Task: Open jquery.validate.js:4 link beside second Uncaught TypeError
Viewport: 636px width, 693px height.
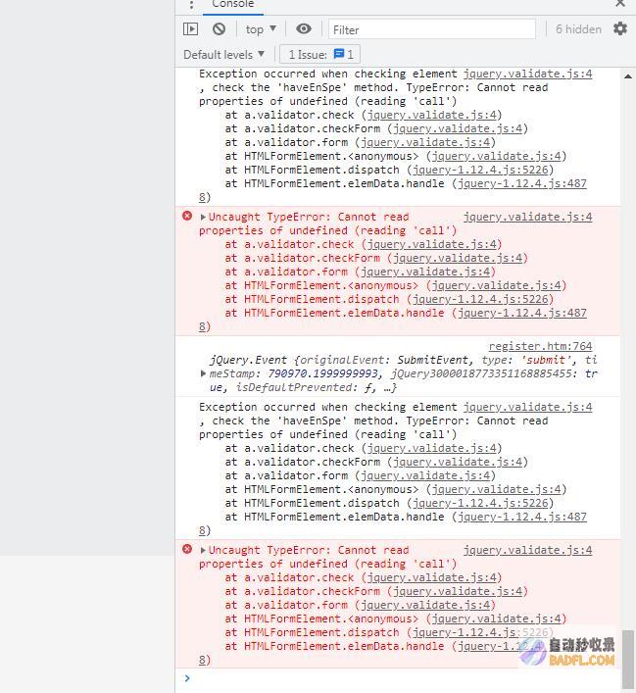Action: coord(528,550)
